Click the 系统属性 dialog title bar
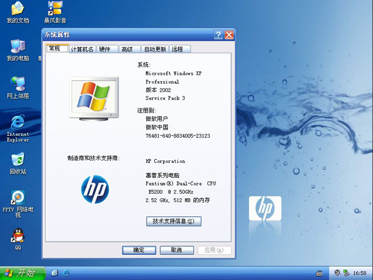 (139, 35)
